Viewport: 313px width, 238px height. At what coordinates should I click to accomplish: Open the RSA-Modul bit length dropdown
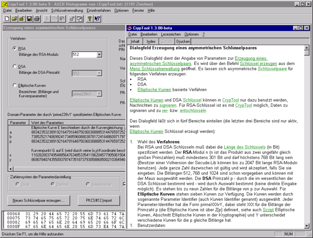point(99,55)
